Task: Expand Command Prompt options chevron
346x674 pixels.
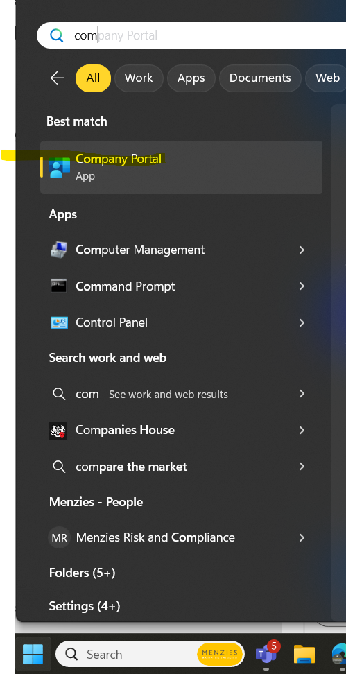Action: coord(302,286)
